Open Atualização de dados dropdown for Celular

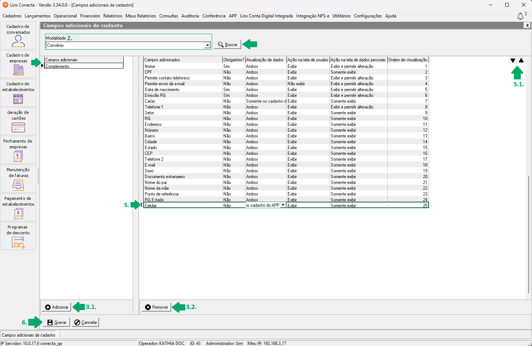point(283,205)
